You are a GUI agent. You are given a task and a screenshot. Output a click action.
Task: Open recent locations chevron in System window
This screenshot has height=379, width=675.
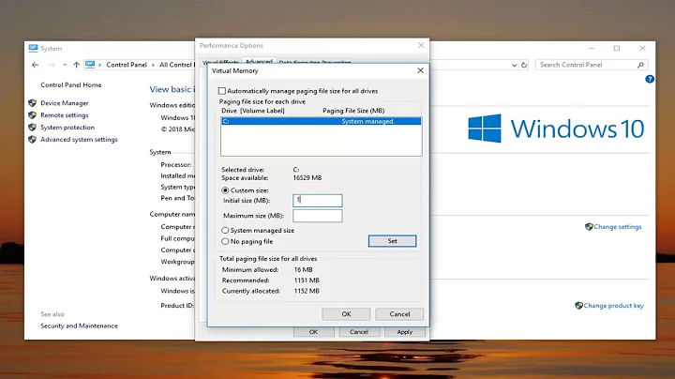pos(65,65)
